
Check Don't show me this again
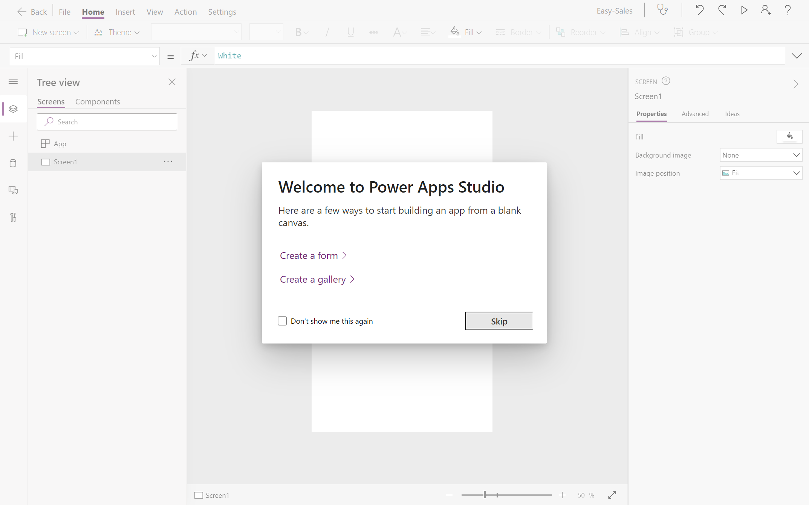point(282,321)
